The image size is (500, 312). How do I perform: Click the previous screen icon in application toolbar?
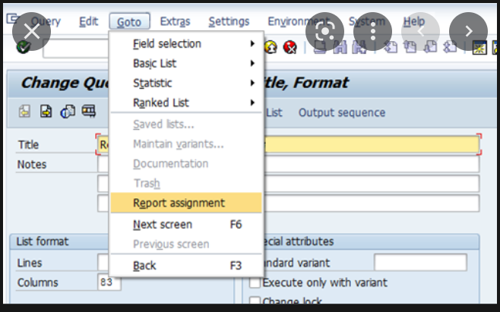coord(24,112)
